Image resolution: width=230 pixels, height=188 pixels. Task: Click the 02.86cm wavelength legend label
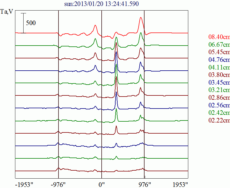[x=219, y=97]
